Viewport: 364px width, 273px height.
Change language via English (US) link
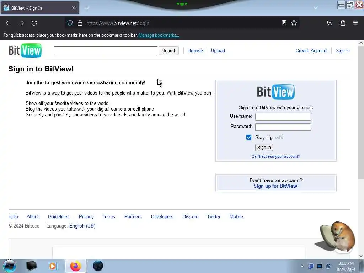click(x=82, y=226)
